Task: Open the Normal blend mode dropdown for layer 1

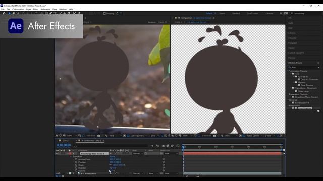Action: (138, 153)
